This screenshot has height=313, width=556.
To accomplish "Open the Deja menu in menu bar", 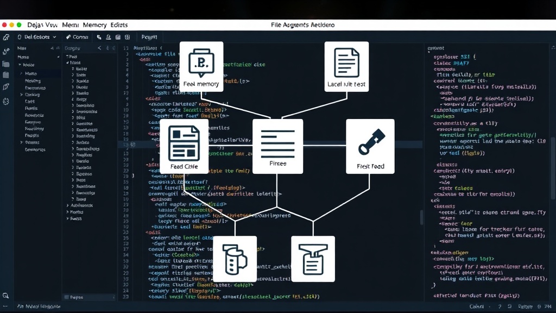I will tap(34, 25).
